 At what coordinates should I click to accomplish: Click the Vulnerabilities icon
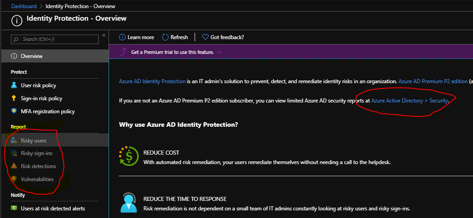(x=14, y=179)
